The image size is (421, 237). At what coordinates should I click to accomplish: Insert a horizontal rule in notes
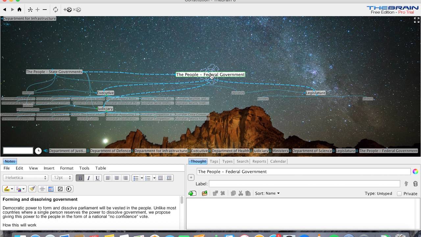42,189
